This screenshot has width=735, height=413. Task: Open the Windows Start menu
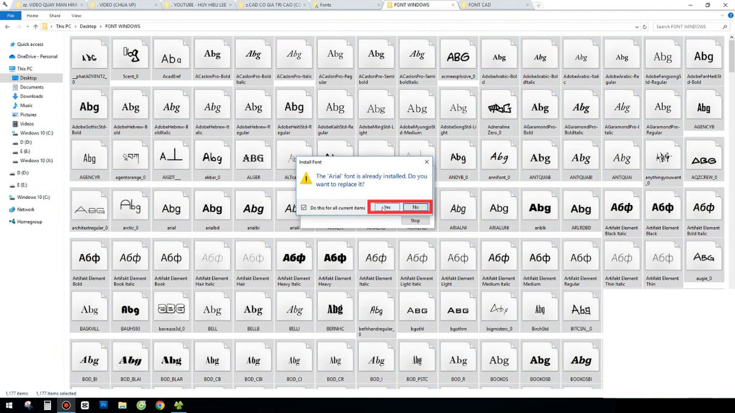[9, 405]
